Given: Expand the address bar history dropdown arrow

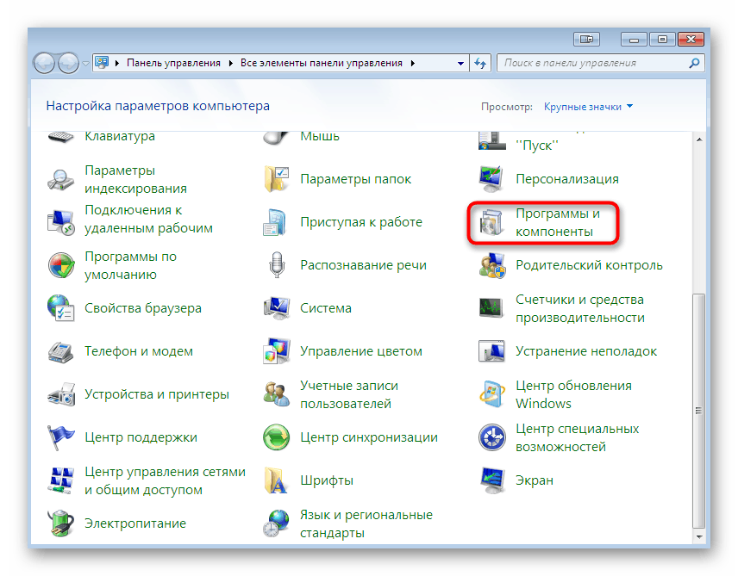Looking at the screenshot, I should click(x=460, y=63).
